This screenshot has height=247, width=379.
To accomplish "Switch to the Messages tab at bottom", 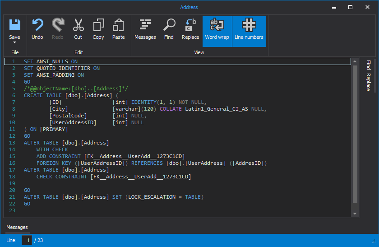I will coord(17,227).
